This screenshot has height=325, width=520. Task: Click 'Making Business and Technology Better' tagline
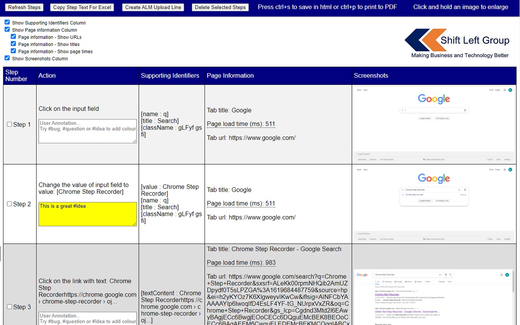[x=460, y=55]
